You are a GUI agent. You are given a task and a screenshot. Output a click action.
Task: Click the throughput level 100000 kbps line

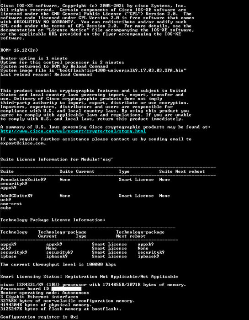pos(58,265)
